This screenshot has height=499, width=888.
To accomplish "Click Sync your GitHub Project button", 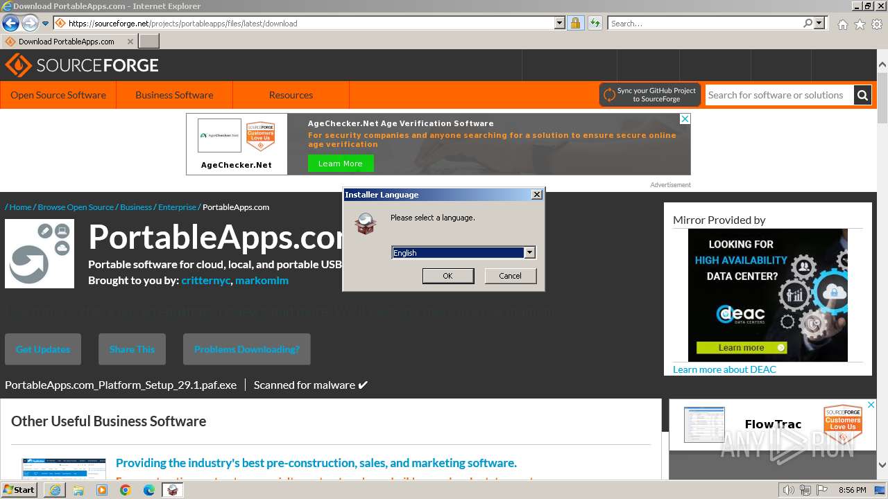I will 650,95.
